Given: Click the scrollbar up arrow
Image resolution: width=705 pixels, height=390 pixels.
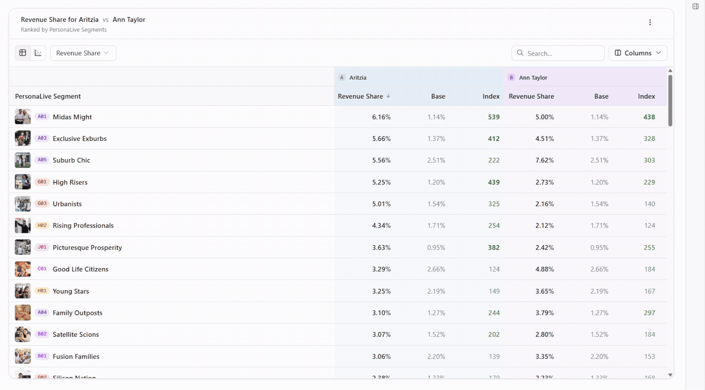Looking at the screenshot, I should tap(670, 71).
